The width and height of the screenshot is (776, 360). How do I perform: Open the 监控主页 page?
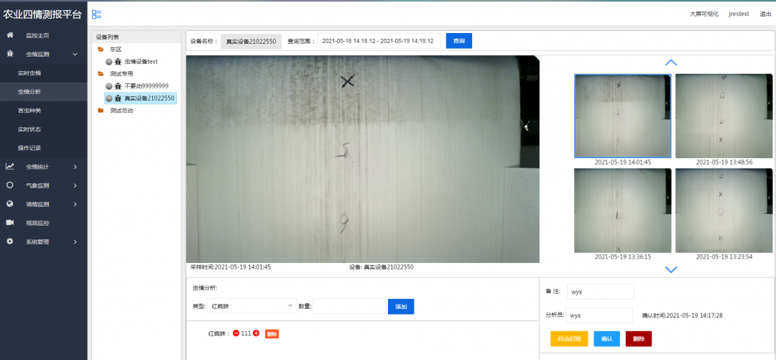37,36
